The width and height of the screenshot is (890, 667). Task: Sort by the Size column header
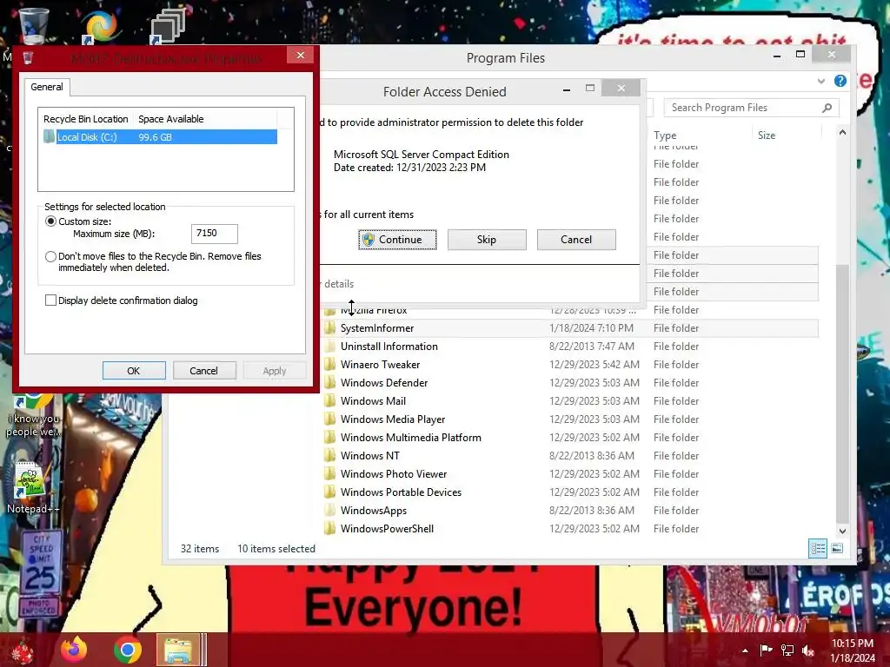coord(767,135)
